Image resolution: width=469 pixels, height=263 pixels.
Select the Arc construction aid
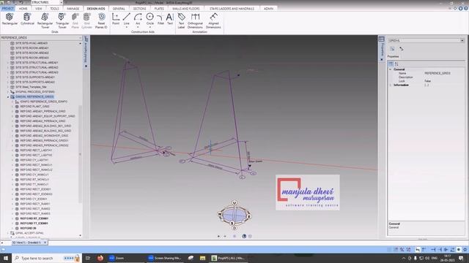click(x=138, y=19)
